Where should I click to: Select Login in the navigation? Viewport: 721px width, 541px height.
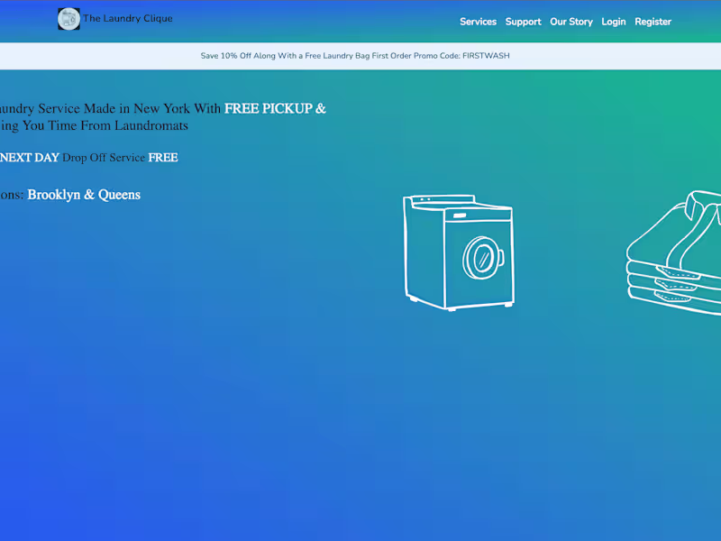coord(614,22)
